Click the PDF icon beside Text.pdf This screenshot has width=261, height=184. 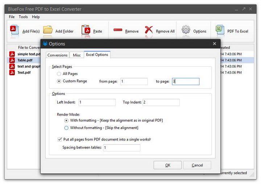click(12, 72)
